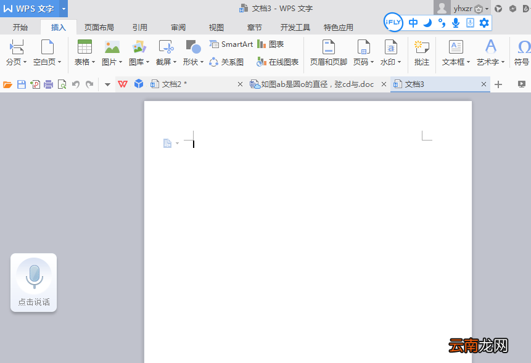Print the document via printer icon

pyautogui.click(x=49, y=84)
